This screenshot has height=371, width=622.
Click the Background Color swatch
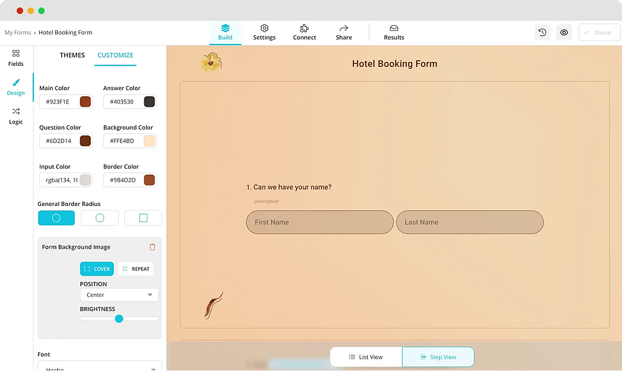pos(149,141)
